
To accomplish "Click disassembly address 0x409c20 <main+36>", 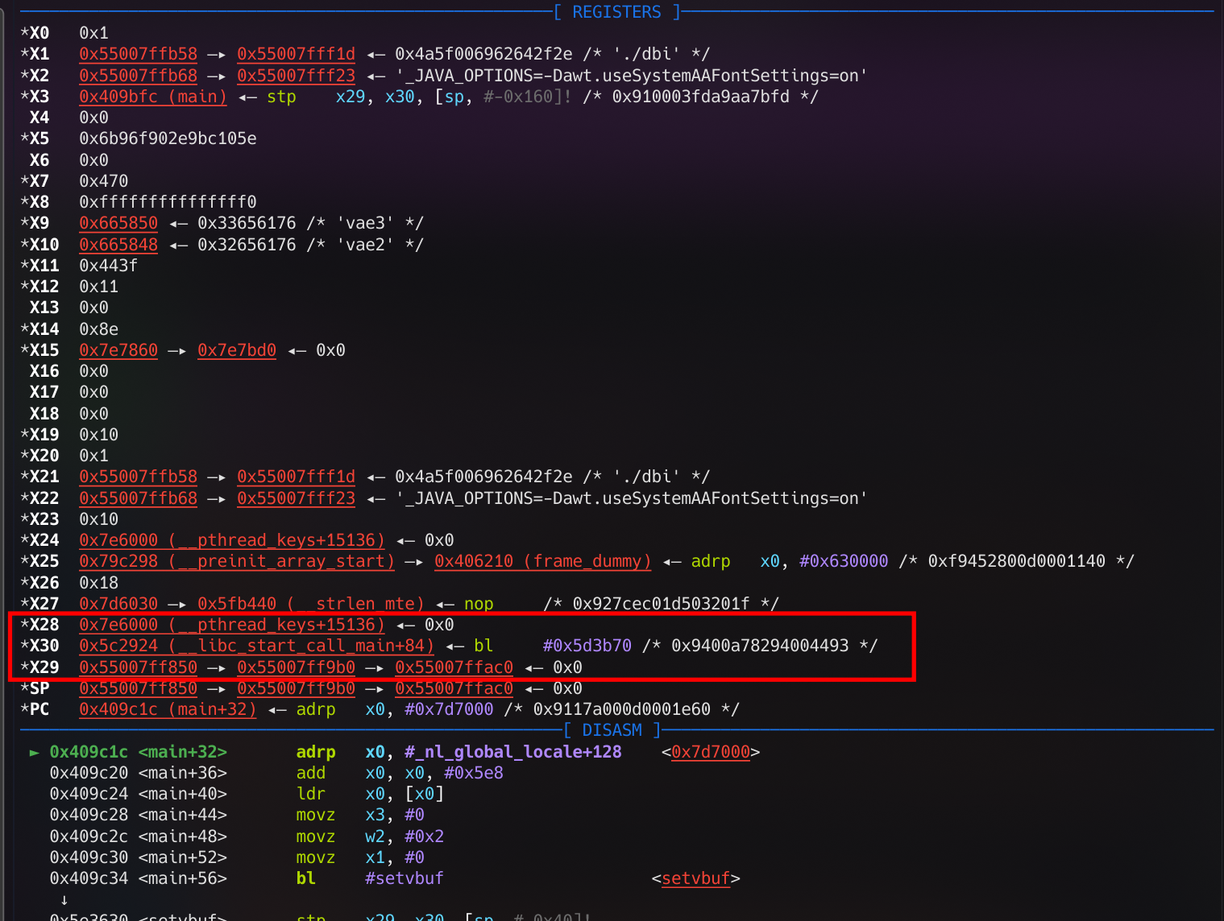I will pyautogui.click(x=138, y=773).
